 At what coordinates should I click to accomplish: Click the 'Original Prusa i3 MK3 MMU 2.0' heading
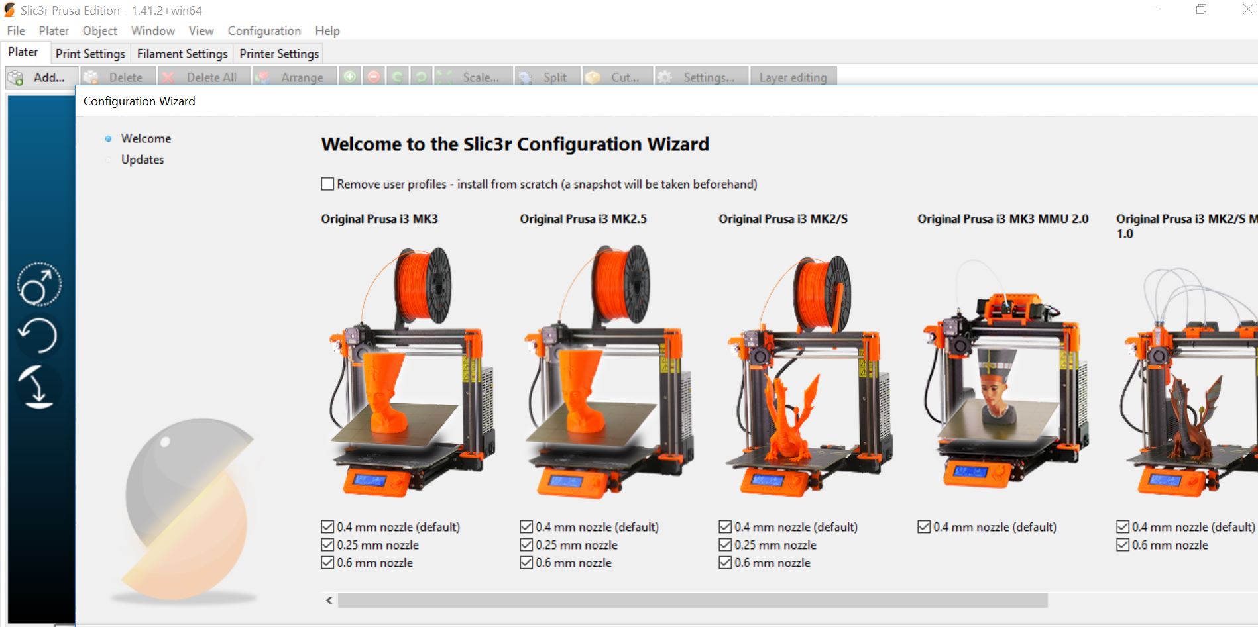click(1003, 219)
